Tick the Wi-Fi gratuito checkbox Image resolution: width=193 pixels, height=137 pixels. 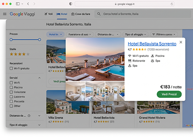(x=11, y=68)
